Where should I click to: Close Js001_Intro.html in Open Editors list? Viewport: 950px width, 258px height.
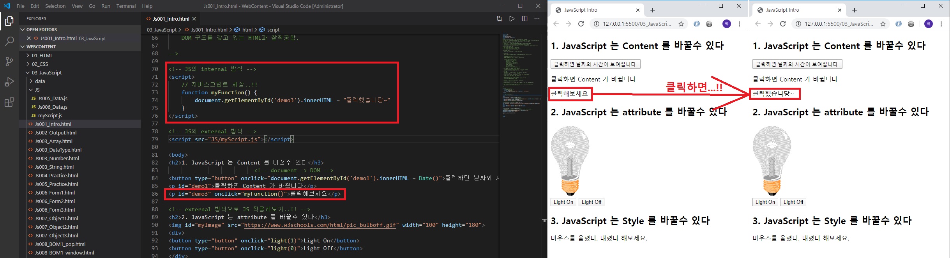pos(29,38)
